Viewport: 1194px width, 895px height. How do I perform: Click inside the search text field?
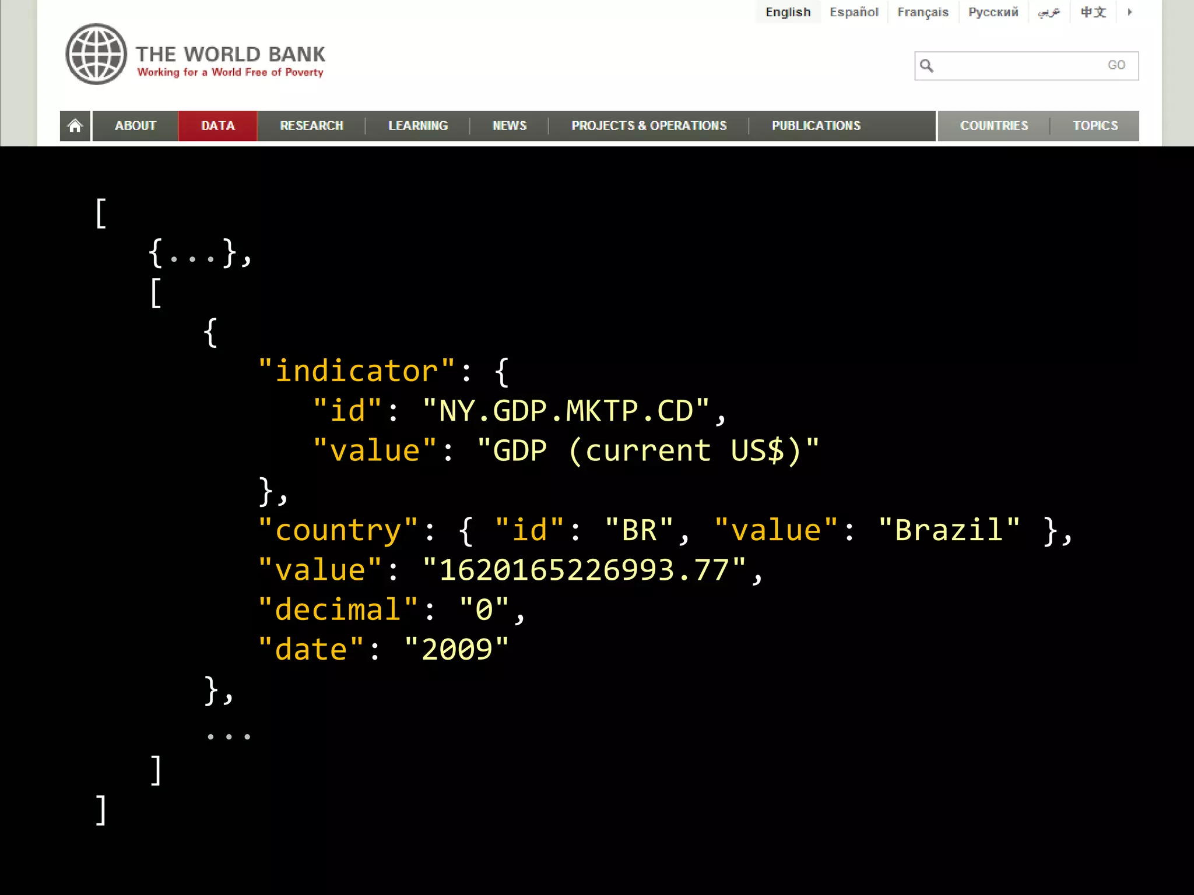pyautogui.click(x=1017, y=65)
